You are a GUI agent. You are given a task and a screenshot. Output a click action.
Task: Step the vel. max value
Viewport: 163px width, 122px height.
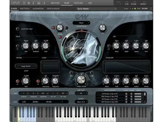point(67,93)
